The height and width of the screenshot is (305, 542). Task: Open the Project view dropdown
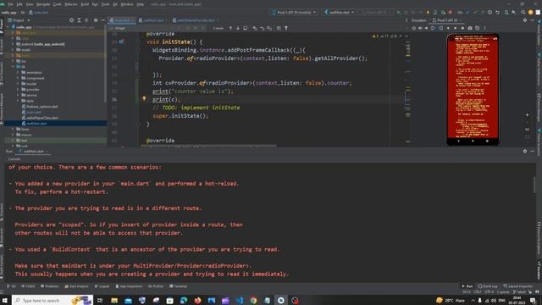coord(19,20)
